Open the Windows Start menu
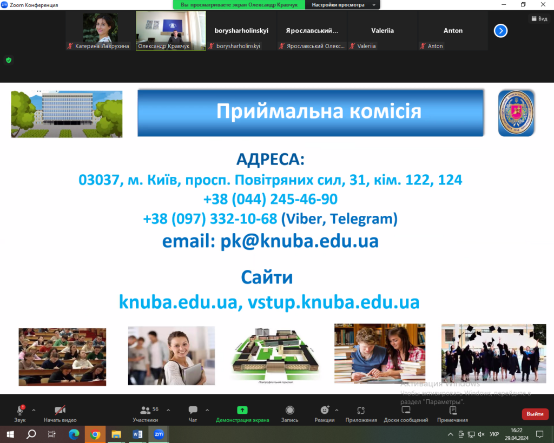 (x=10, y=434)
